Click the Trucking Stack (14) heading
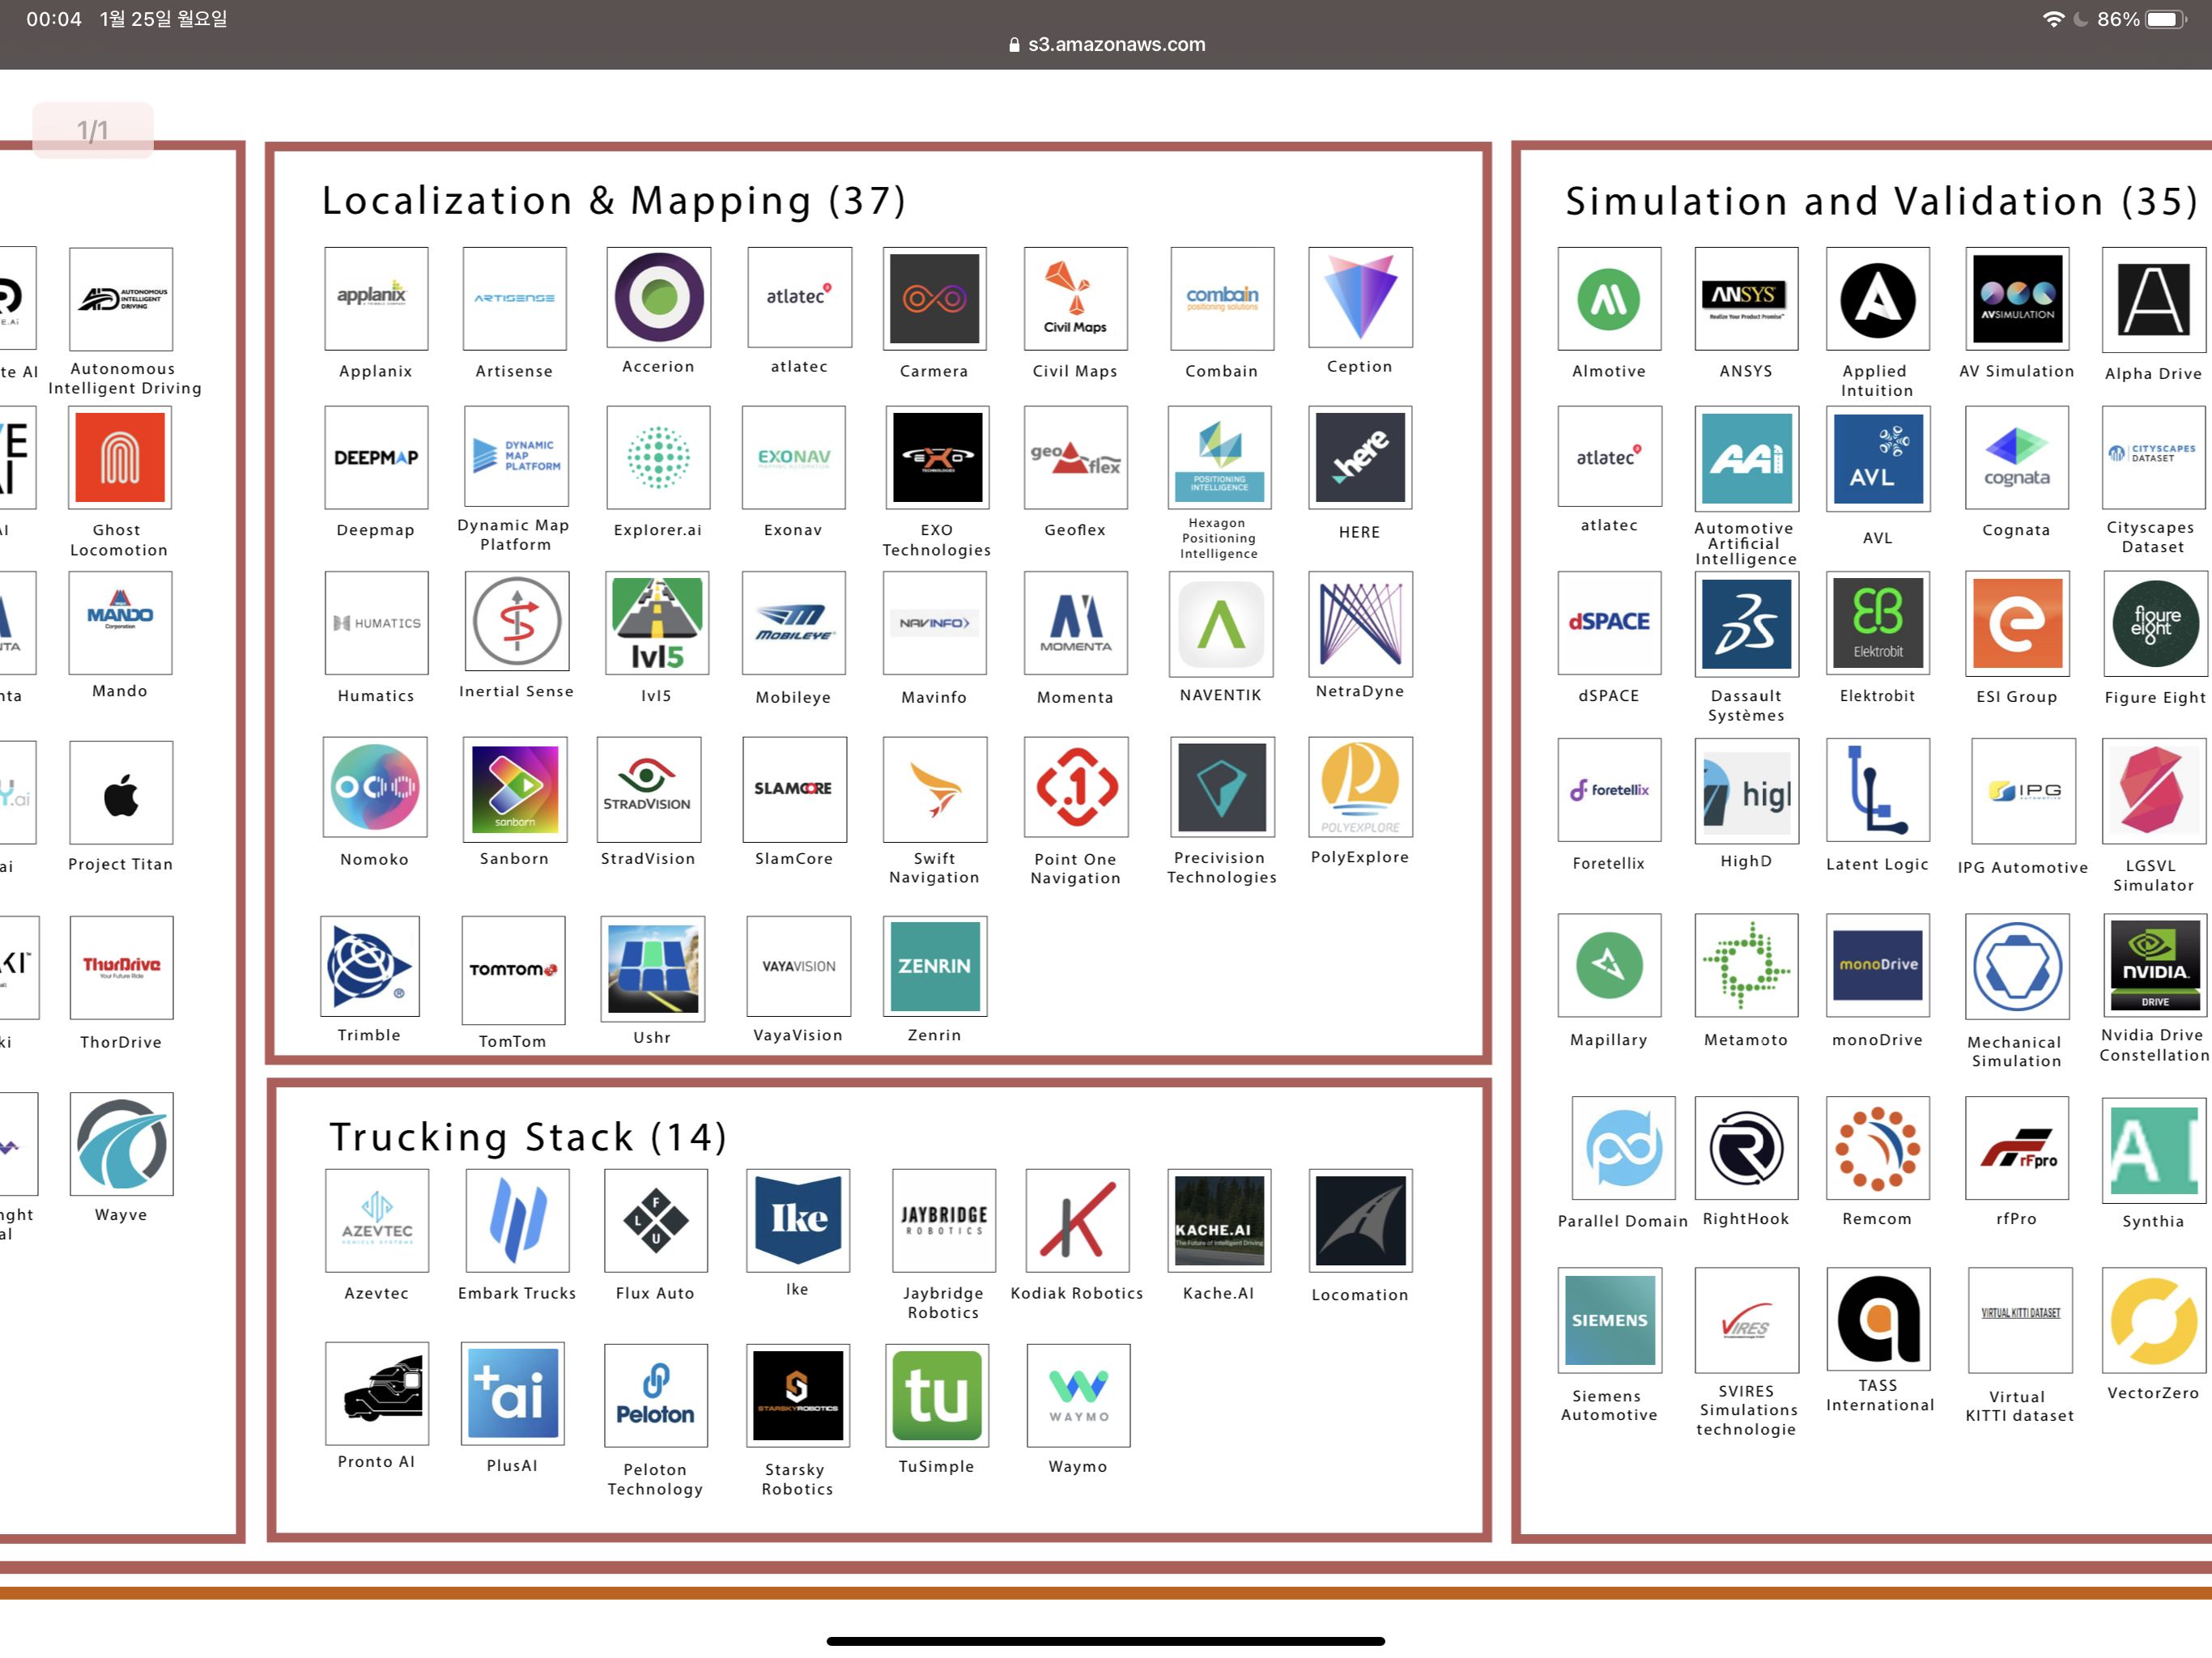The width and height of the screenshot is (2212, 1658). click(x=528, y=1137)
